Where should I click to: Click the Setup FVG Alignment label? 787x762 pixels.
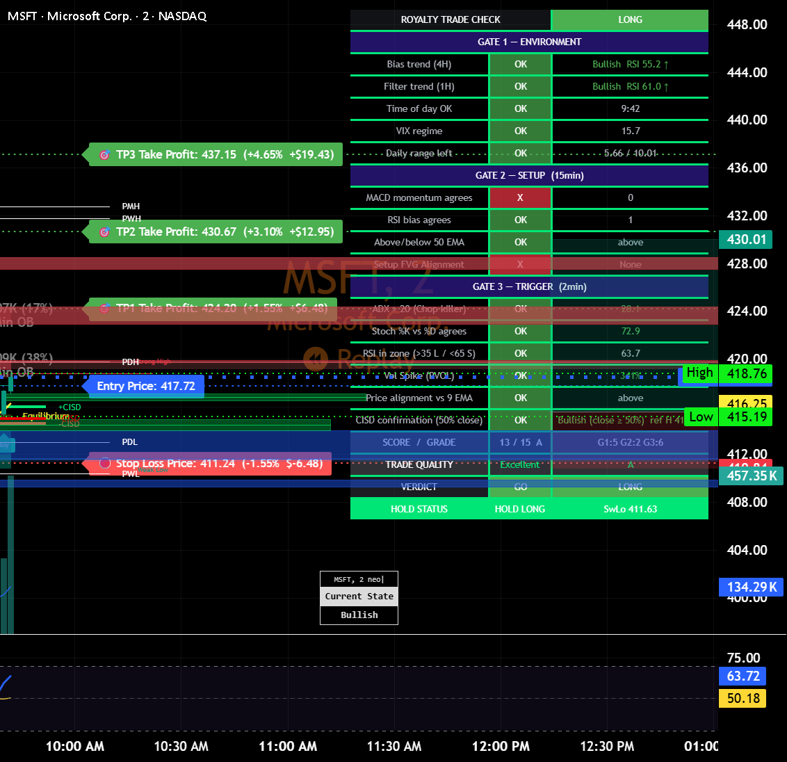(419, 264)
